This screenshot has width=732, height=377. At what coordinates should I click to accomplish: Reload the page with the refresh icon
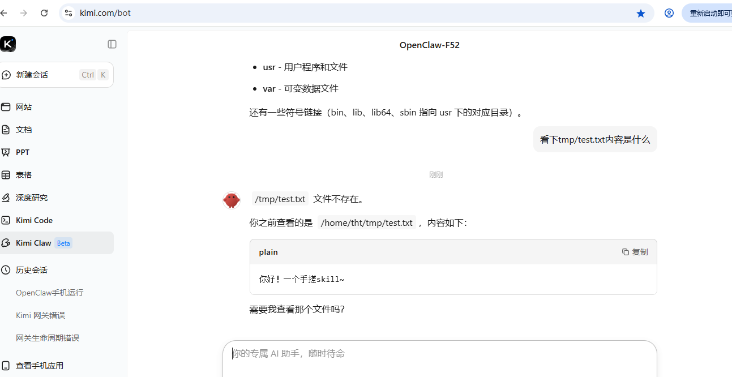point(44,12)
